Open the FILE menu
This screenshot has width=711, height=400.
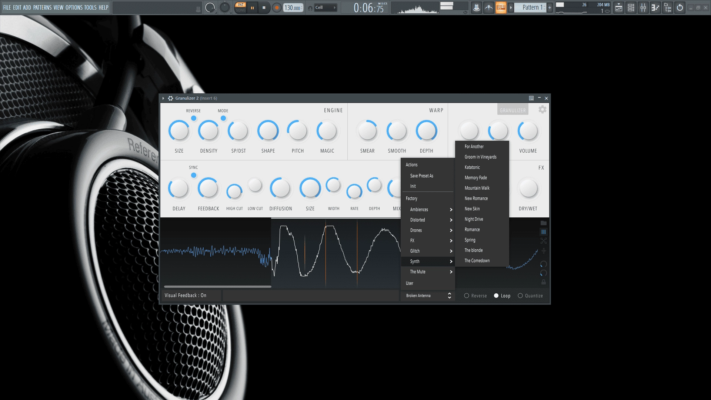[7, 7]
